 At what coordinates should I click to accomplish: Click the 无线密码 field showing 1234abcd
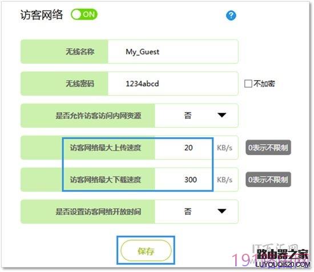tap(173, 83)
